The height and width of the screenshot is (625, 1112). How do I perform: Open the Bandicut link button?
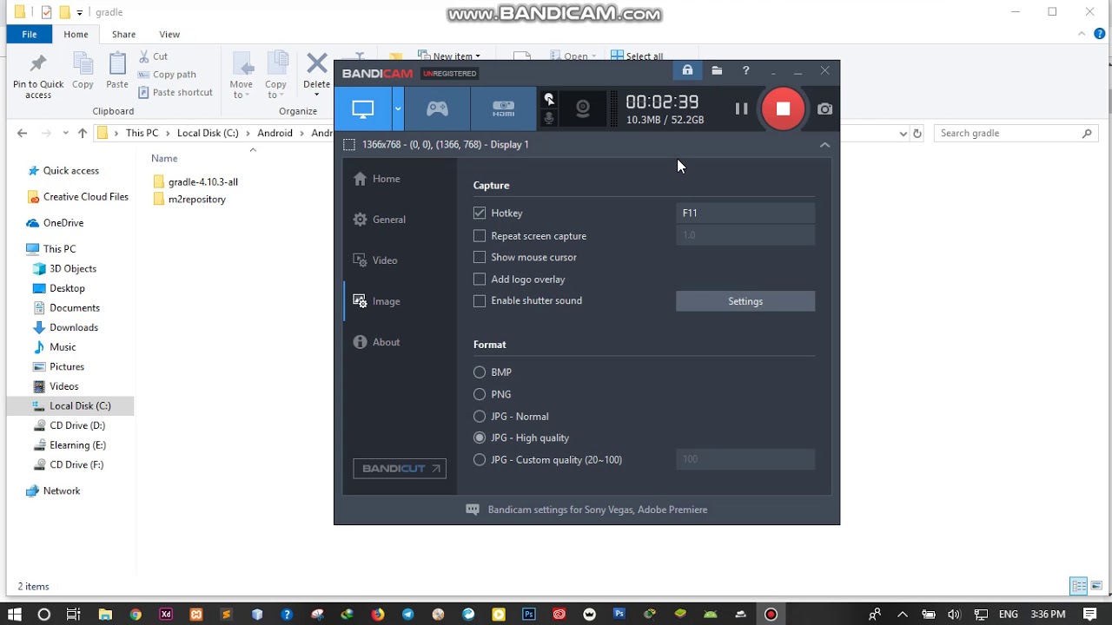400,469
